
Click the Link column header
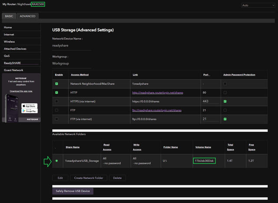tap(135, 75)
